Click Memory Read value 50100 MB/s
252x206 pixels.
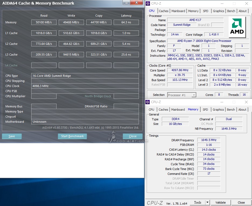tap(44, 22)
